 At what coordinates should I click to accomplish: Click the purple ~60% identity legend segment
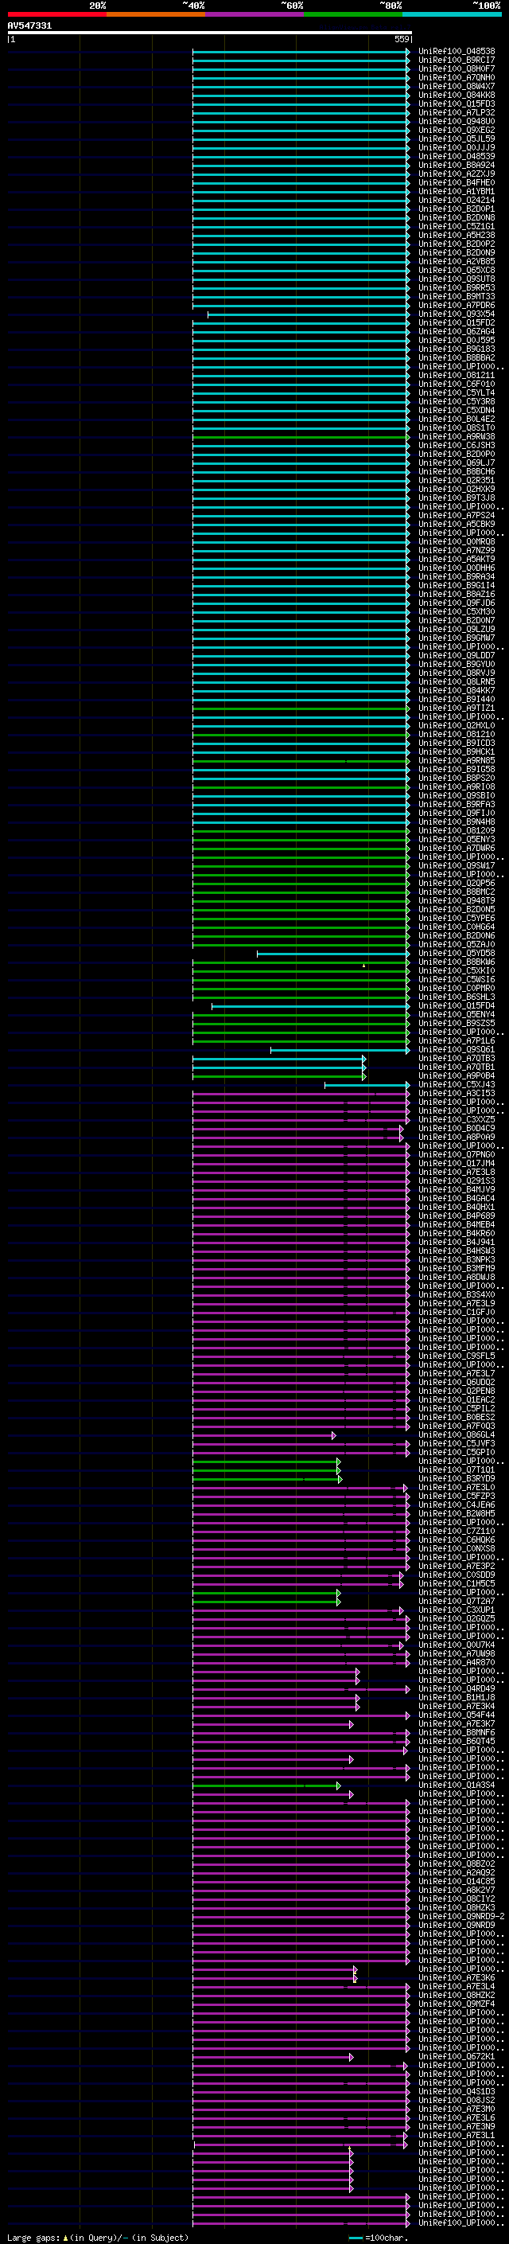pos(254,15)
